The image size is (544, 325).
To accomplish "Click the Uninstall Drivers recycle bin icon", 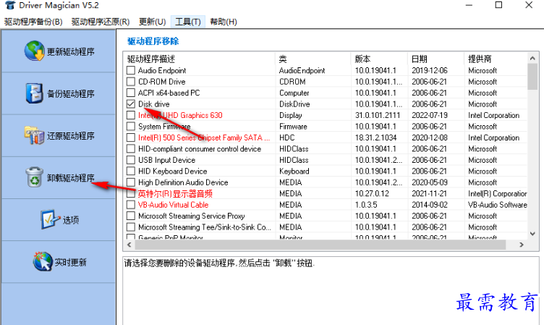I will [34, 177].
